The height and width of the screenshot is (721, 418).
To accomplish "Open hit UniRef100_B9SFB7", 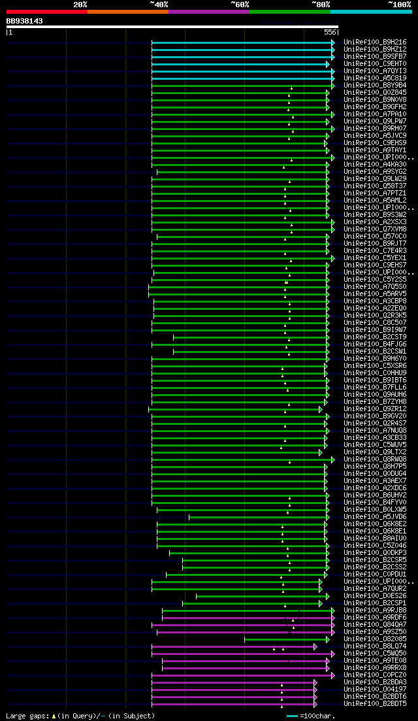I will click(375, 57).
